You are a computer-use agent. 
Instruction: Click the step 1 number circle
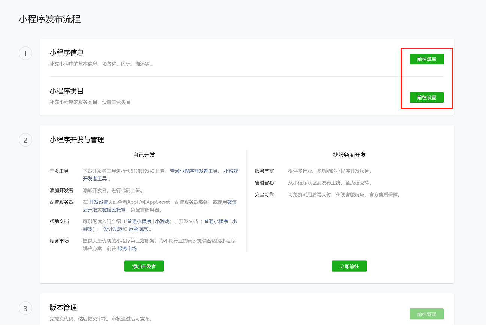click(25, 54)
